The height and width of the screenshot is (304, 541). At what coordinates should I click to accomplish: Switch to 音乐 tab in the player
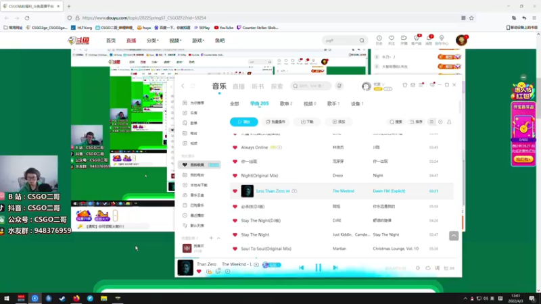tap(219, 86)
